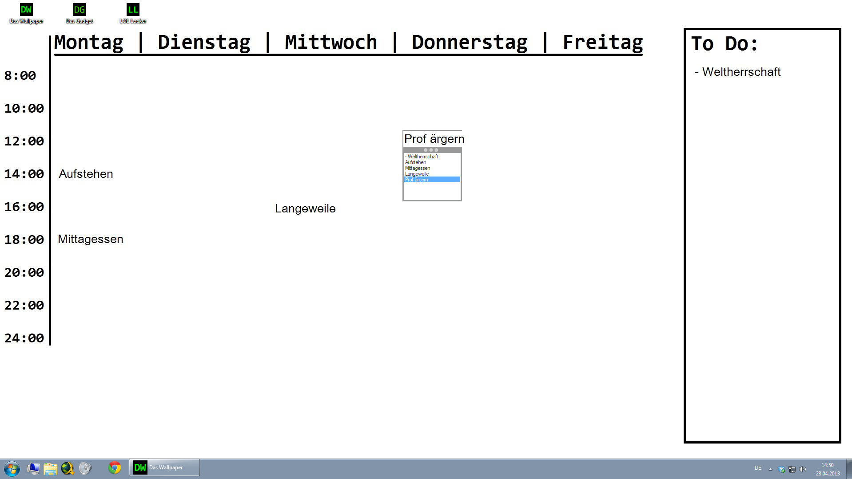This screenshot has height=479, width=852.
Task: Click the Langeweile note under Mittwoch
Action: pyautogui.click(x=305, y=208)
